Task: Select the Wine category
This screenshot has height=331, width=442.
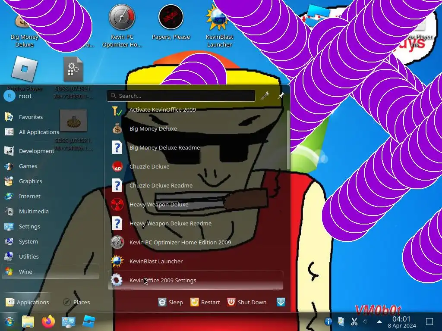Action: [51, 272]
